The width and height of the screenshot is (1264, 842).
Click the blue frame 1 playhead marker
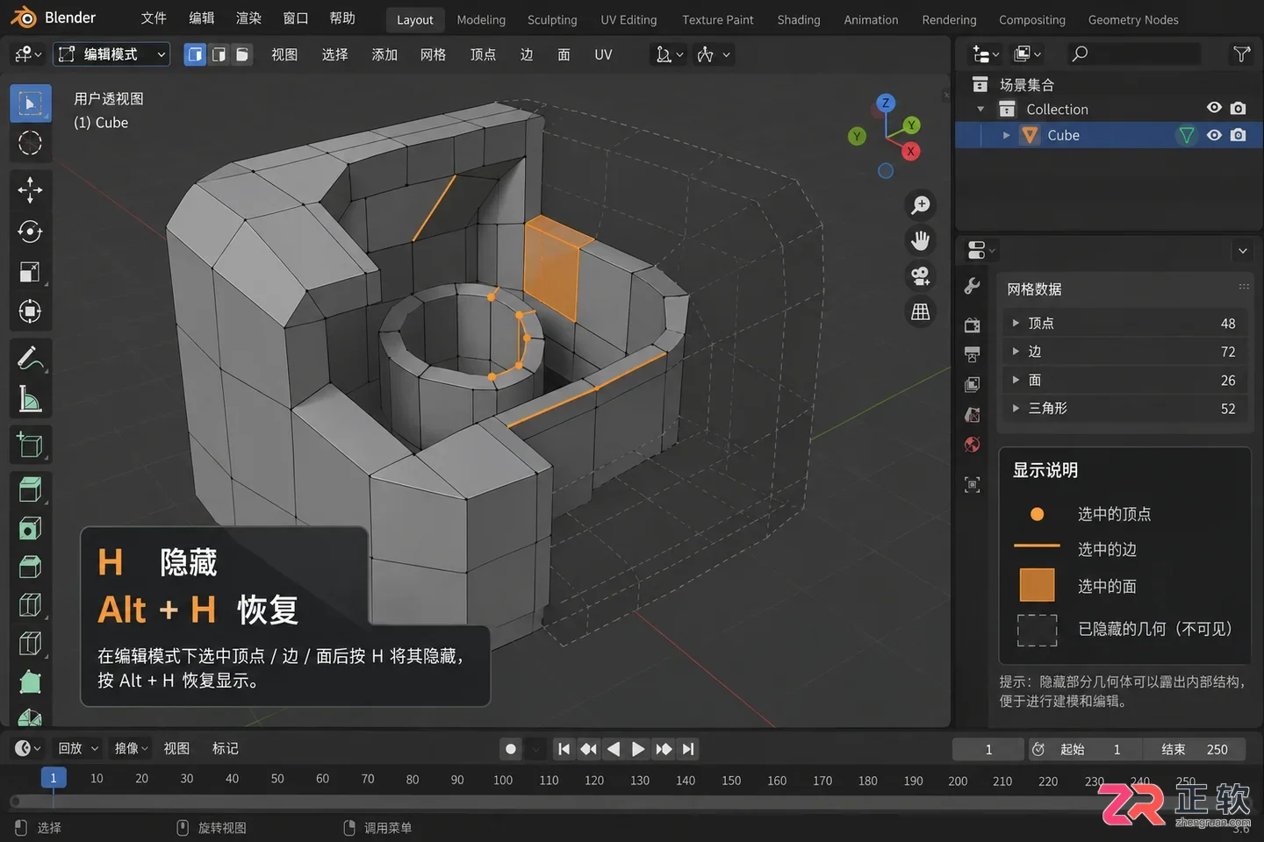point(53,778)
